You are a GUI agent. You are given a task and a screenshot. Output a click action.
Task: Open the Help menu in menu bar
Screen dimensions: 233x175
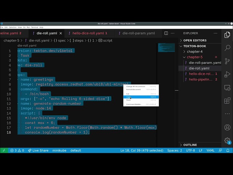(42, 27)
